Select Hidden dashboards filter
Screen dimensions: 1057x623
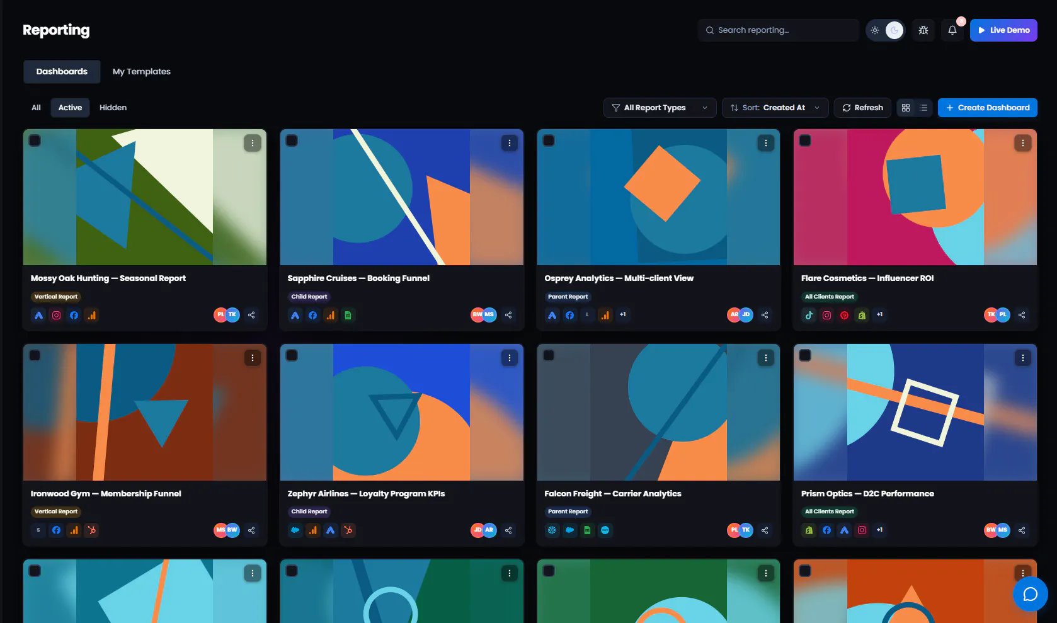pyautogui.click(x=113, y=108)
